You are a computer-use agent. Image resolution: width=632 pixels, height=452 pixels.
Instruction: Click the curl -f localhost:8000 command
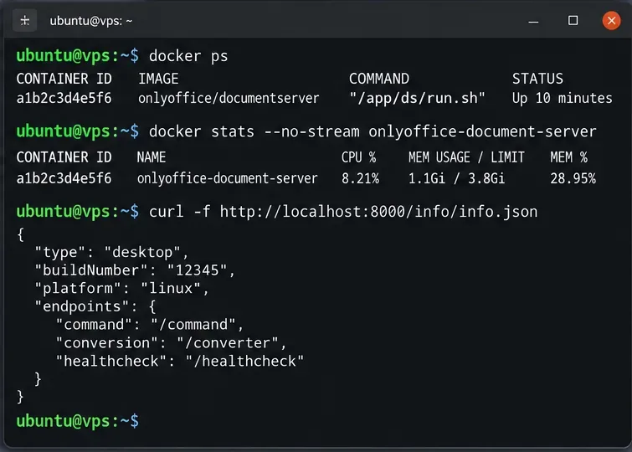[x=343, y=212]
